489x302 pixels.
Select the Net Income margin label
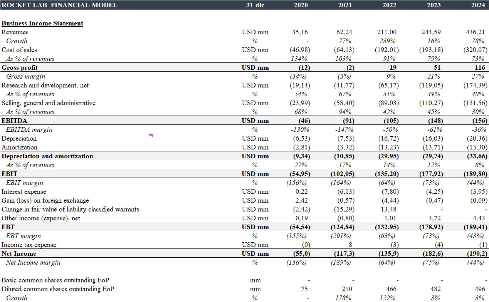[x=33, y=262]
